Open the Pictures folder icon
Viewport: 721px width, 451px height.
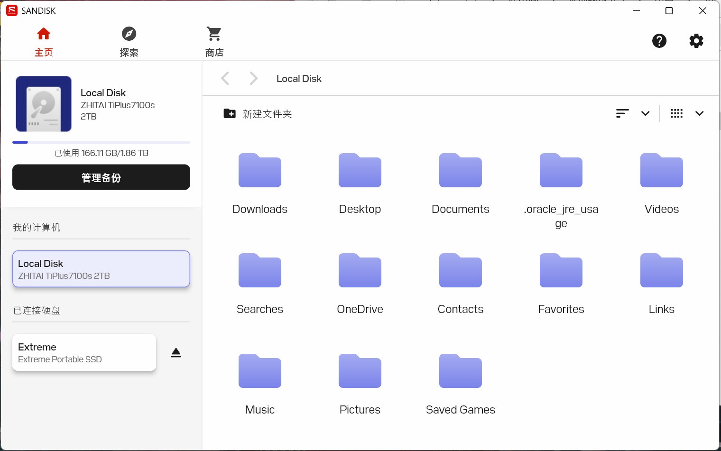(x=360, y=371)
